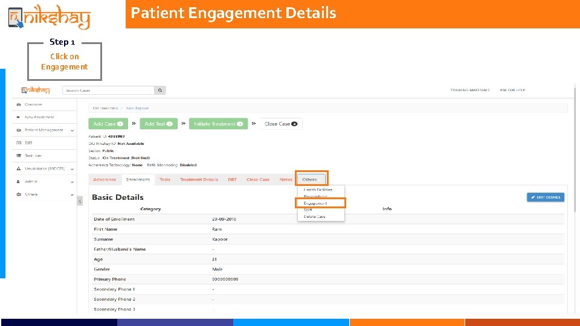Open the Ask For Help link
This screenshot has height=326, width=580.
point(512,90)
